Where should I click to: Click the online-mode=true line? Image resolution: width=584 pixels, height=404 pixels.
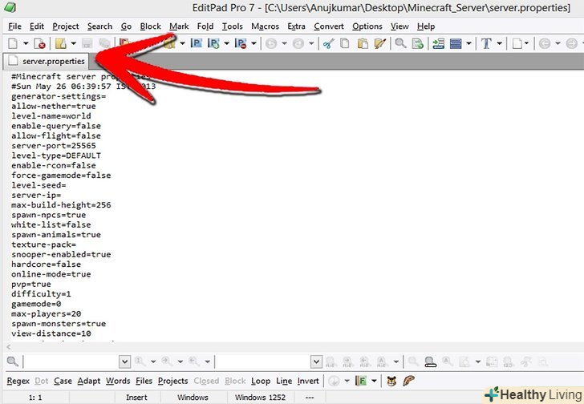point(51,274)
